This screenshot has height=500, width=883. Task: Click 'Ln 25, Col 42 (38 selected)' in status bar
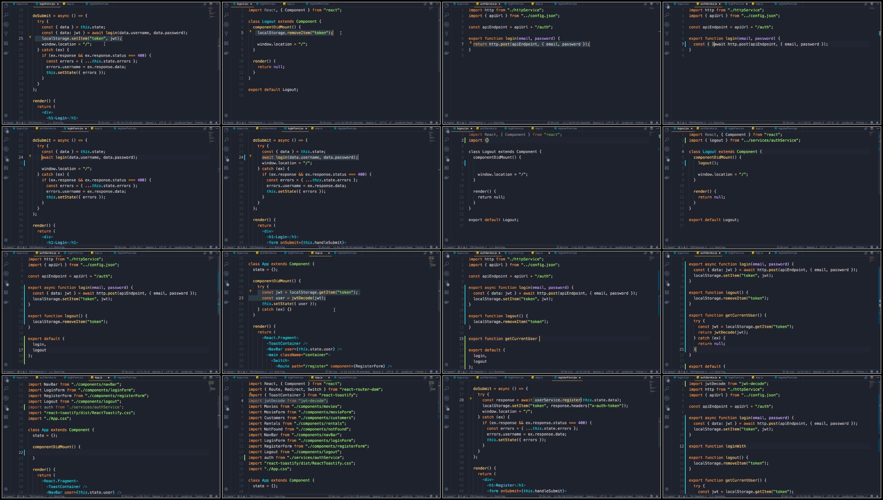click(128, 123)
